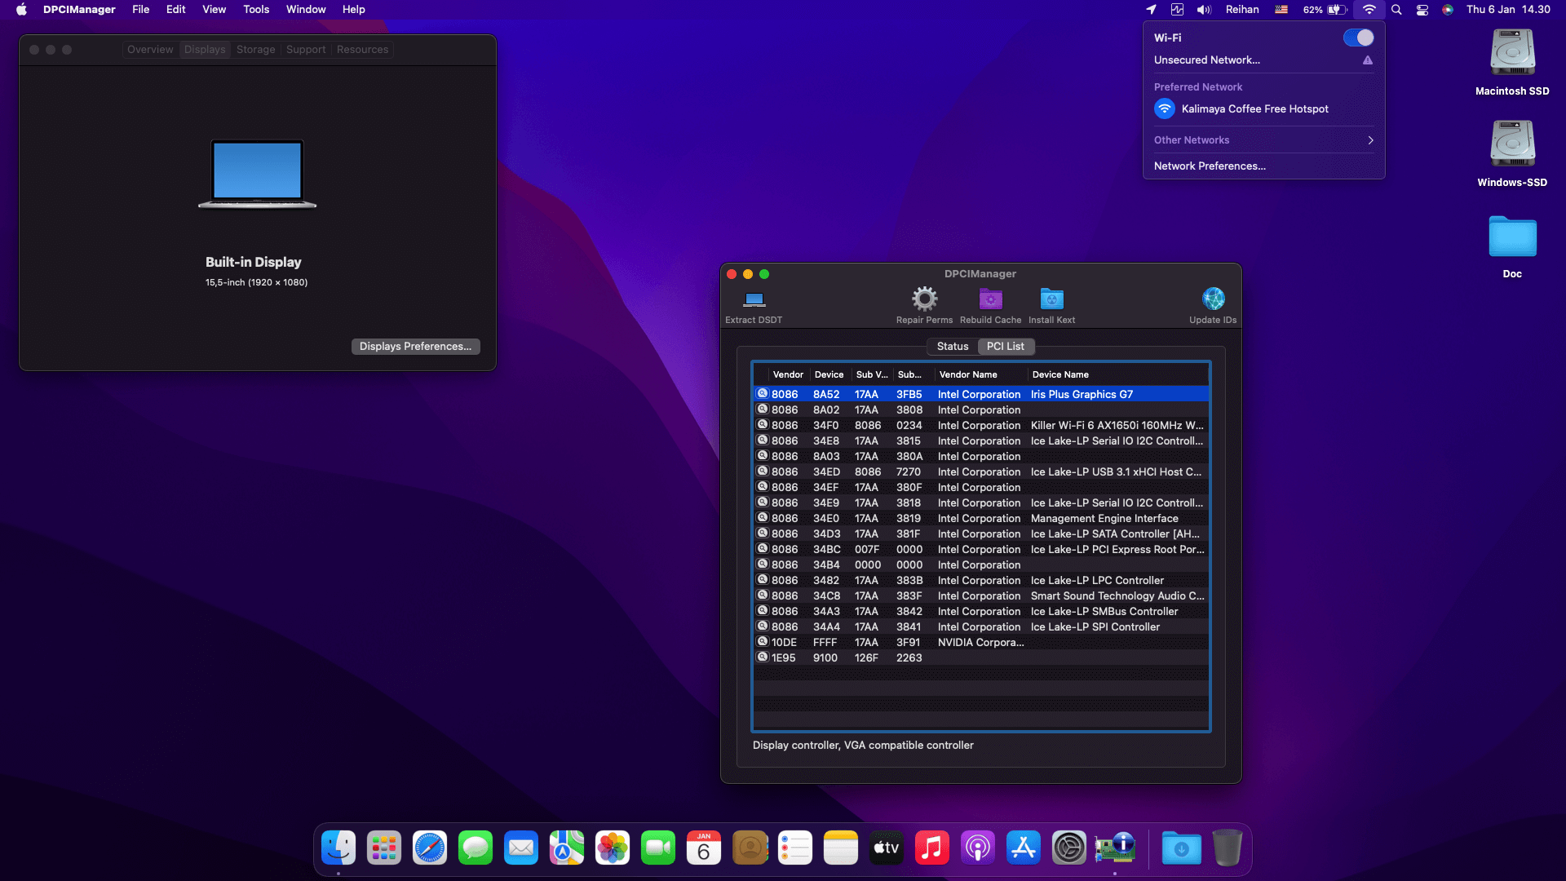The image size is (1566, 881).
Task: Open the Apple menu
Action: point(21,10)
